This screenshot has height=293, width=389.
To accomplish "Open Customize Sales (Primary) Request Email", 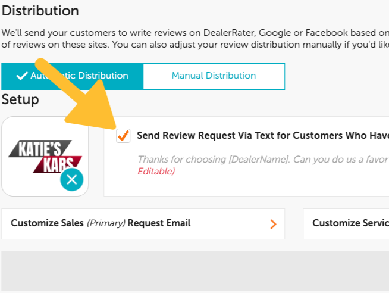I will click(x=143, y=223).
